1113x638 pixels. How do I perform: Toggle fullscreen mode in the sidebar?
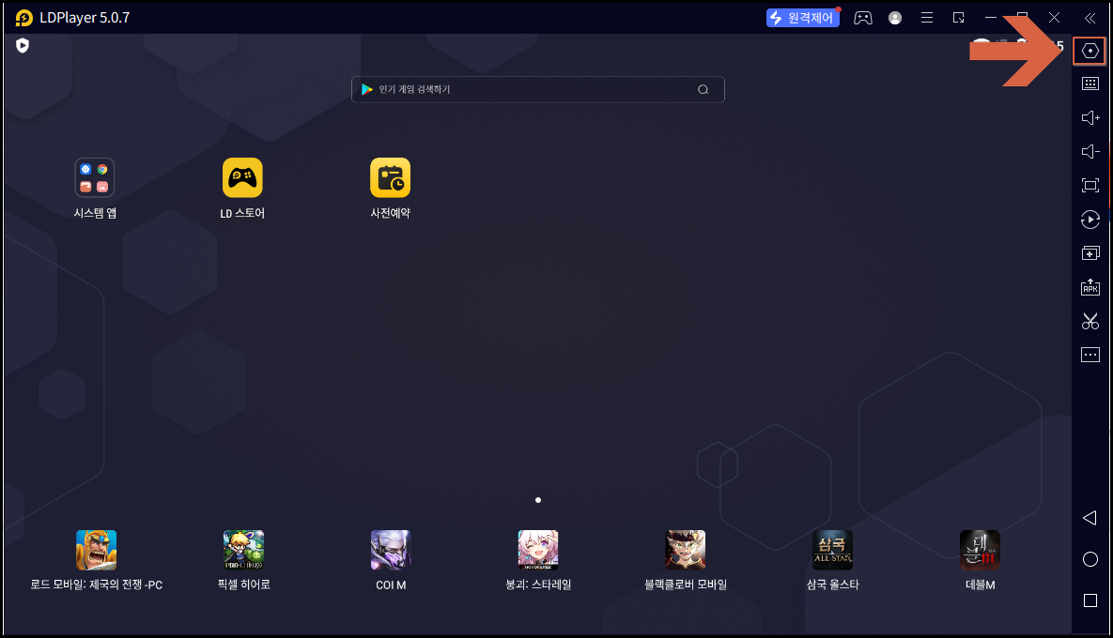click(1090, 186)
